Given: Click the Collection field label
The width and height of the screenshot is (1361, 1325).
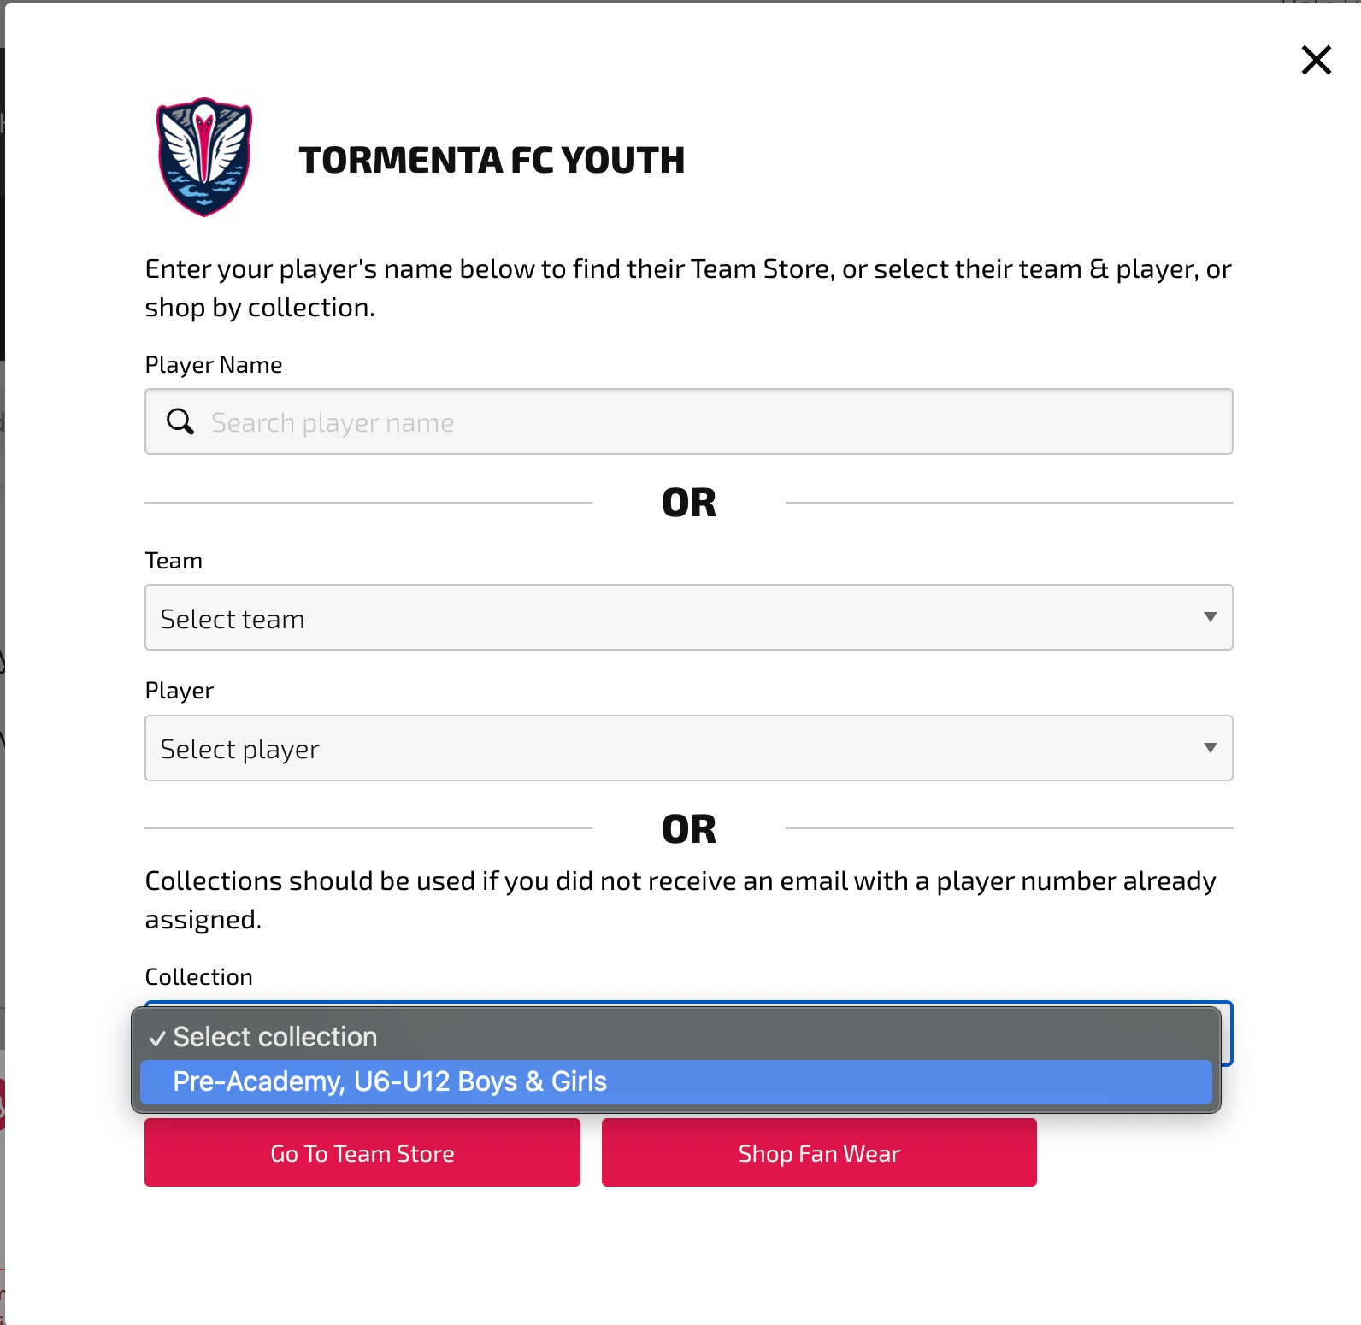Looking at the screenshot, I should click(198, 977).
